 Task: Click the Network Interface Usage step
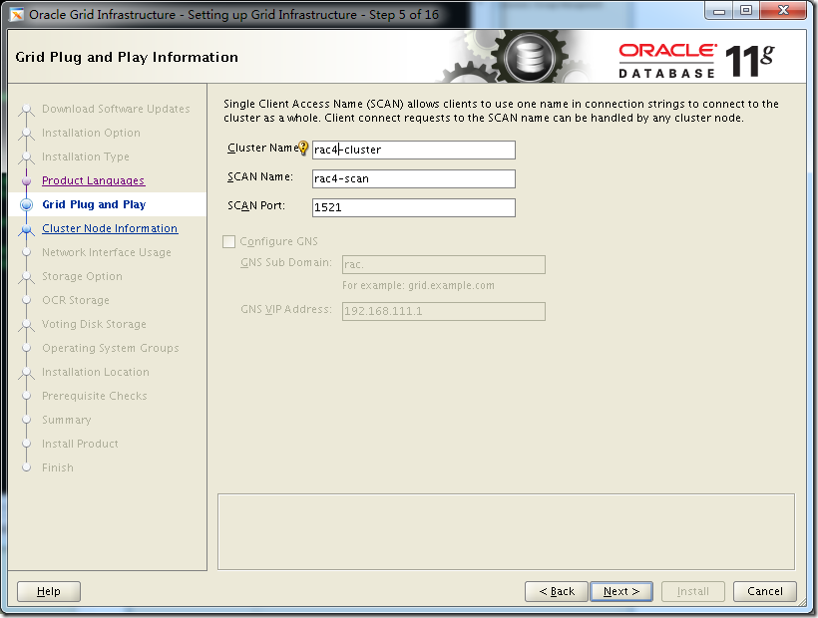pyautogui.click(x=107, y=252)
